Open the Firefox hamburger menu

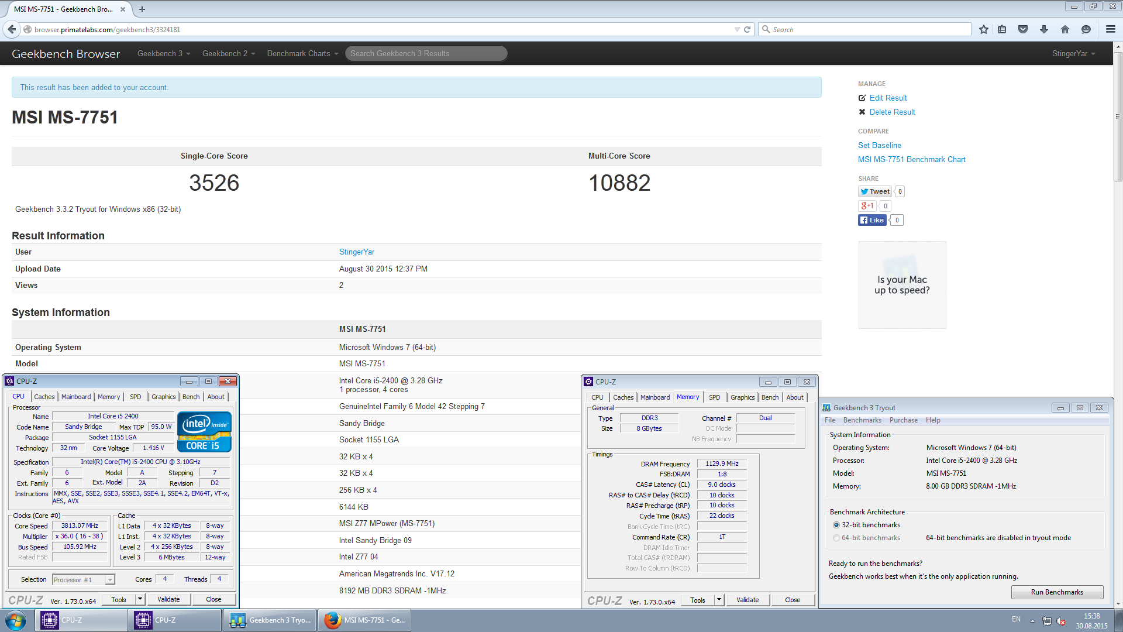click(x=1111, y=29)
